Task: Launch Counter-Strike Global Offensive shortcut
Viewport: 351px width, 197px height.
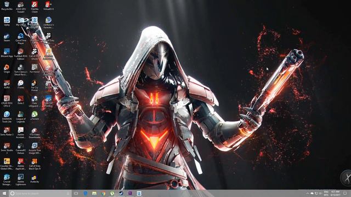Action: click(x=7, y=164)
